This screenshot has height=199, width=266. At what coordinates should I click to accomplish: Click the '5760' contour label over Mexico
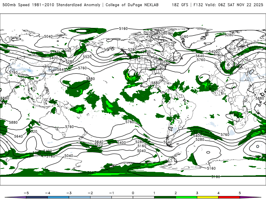[132, 80]
